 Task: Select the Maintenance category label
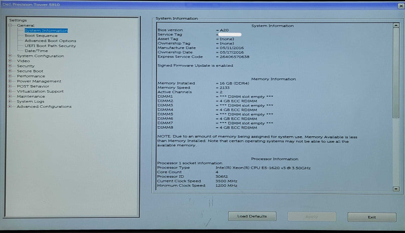tap(31, 96)
